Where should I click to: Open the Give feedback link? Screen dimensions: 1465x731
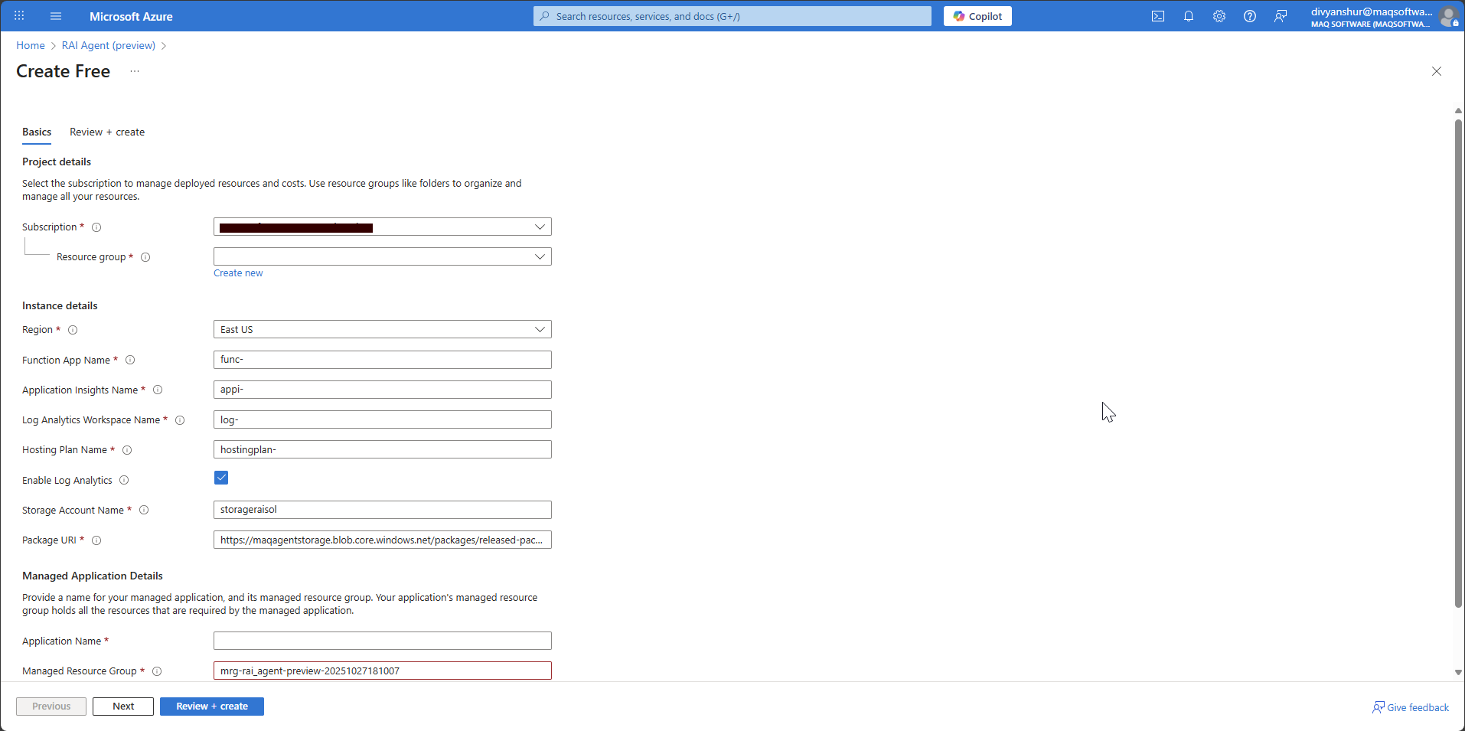coord(1411,707)
